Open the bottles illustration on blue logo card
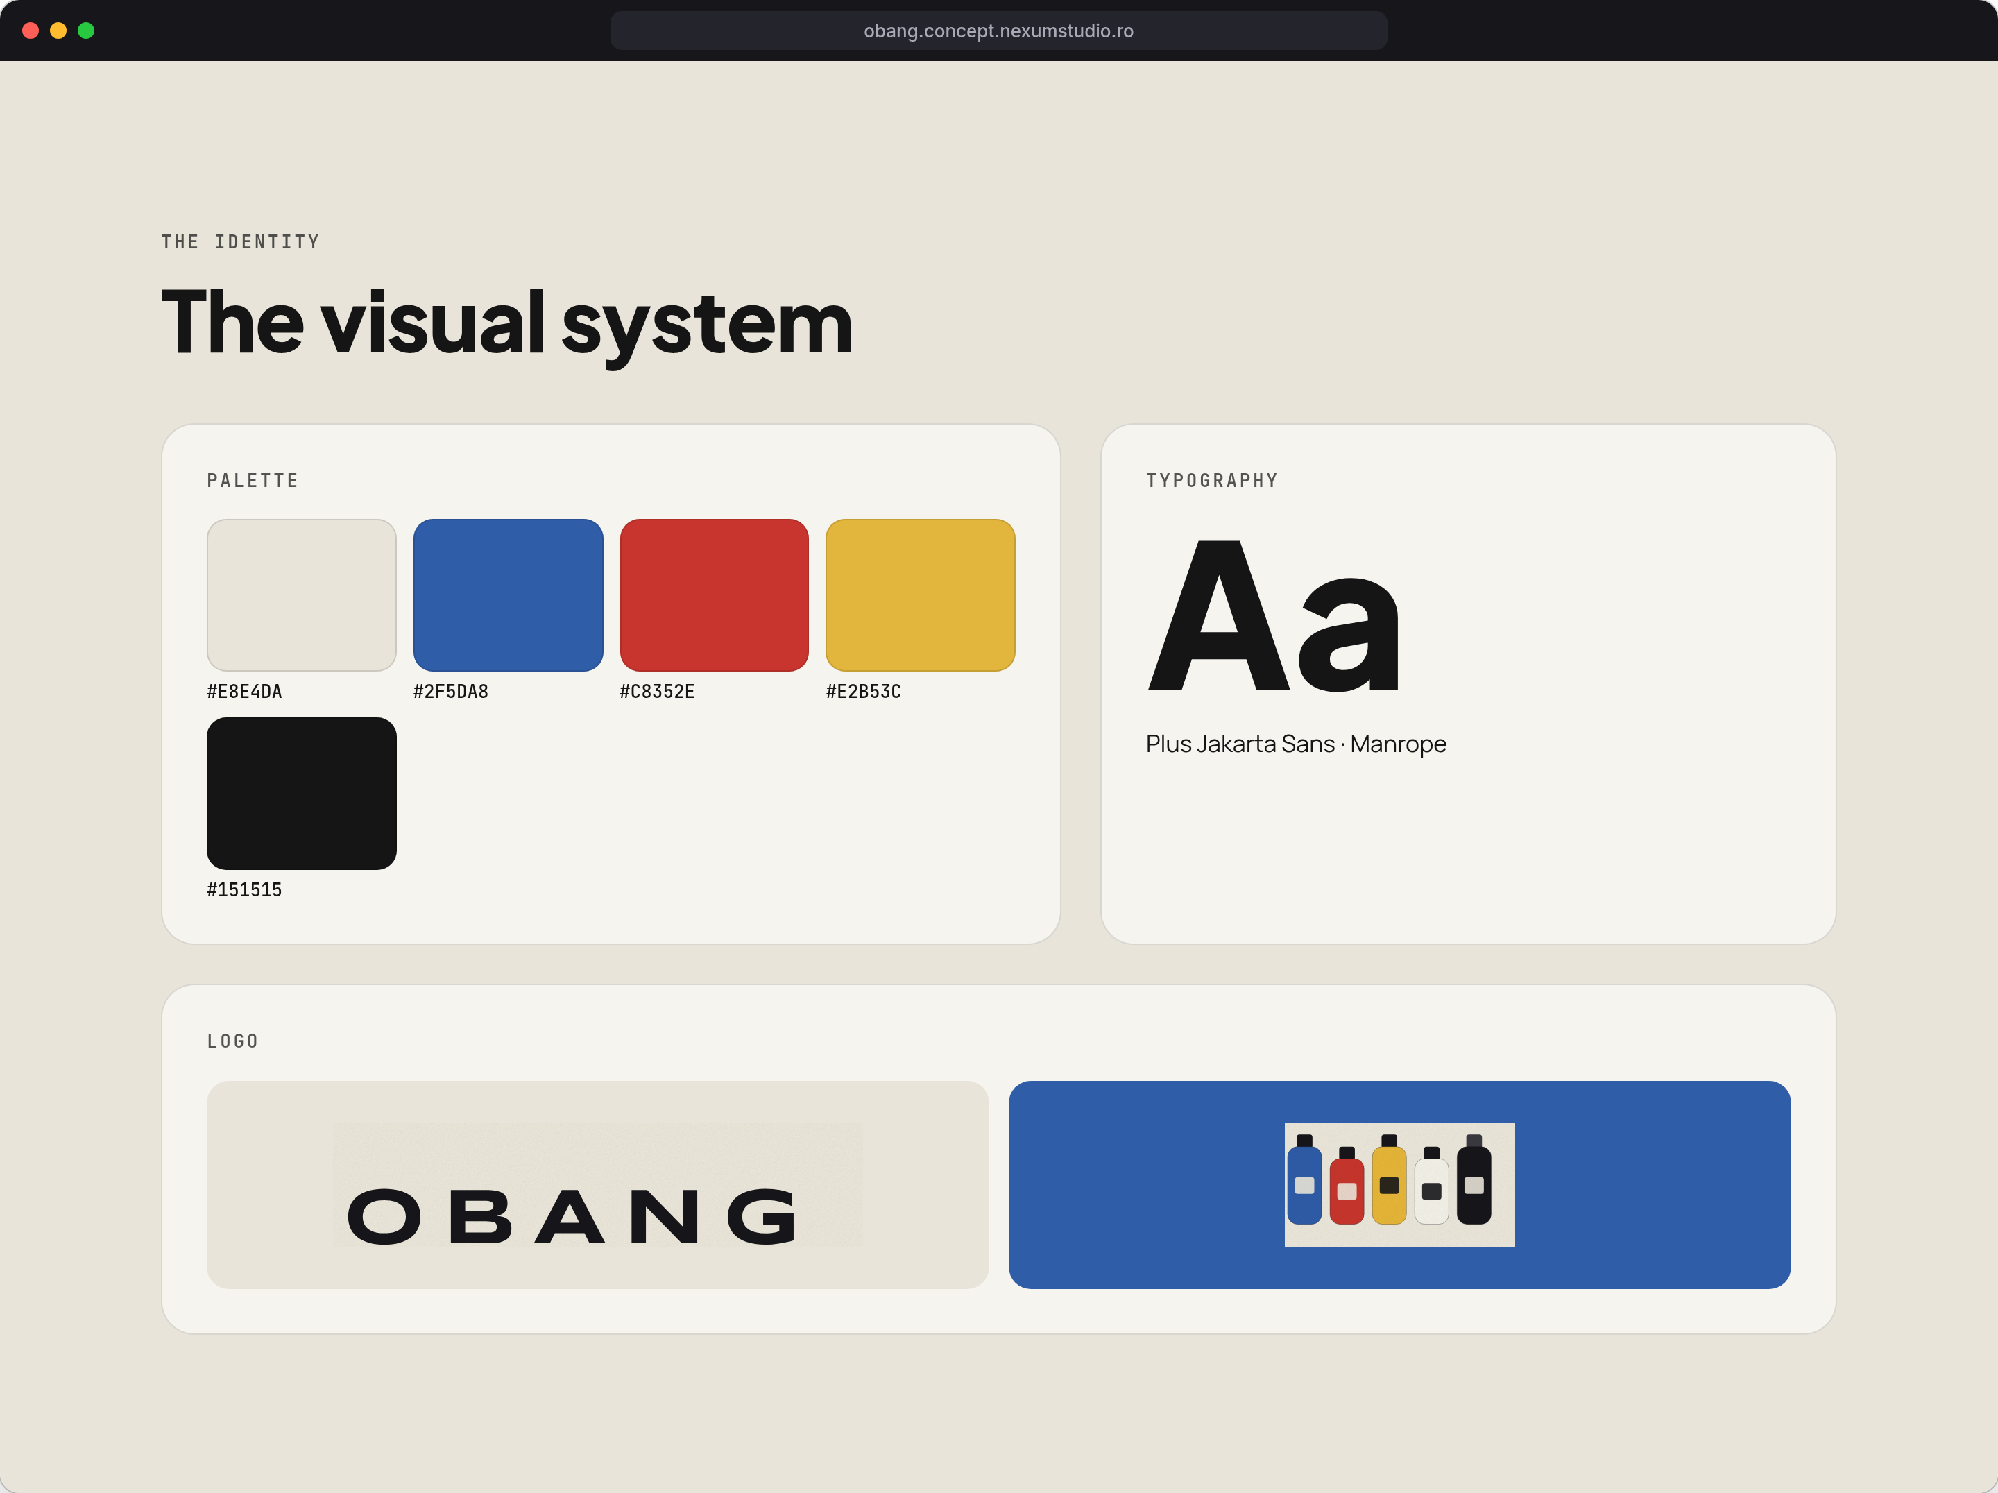The width and height of the screenshot is (1998, 1493). coord(1400,1185)
